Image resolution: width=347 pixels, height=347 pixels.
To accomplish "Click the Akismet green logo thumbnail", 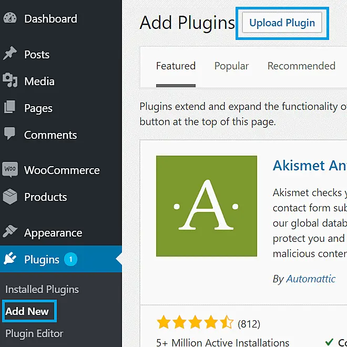I will [207, 206].
